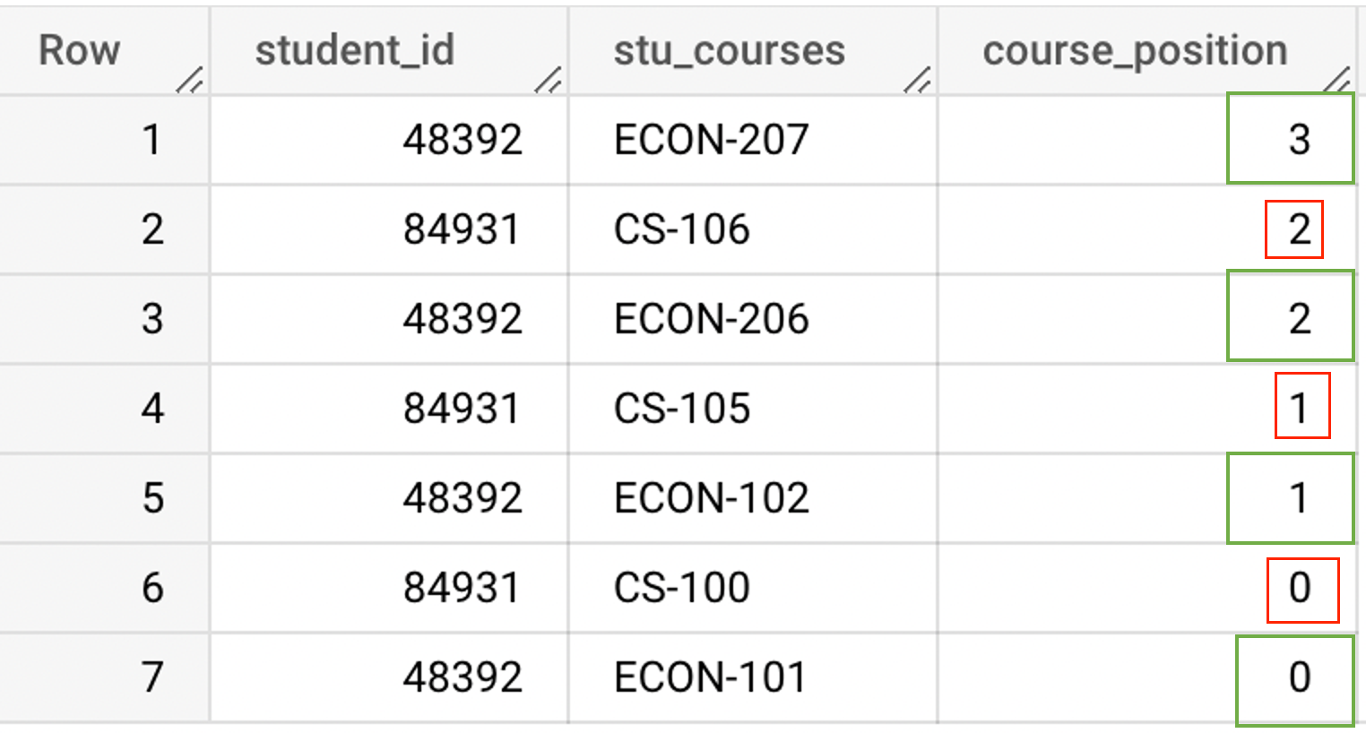
Task: Click the student_id column resize handle
Action: pos(548,82)
